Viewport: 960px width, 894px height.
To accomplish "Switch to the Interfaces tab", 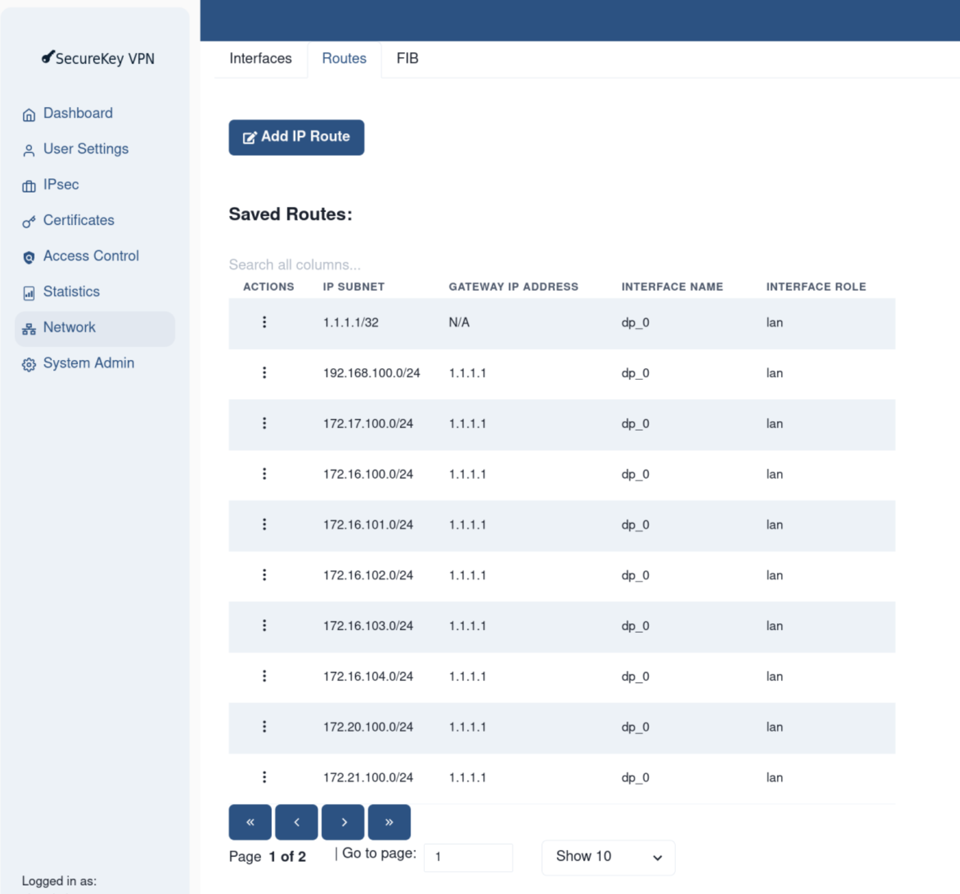I will tap(261, 58).
